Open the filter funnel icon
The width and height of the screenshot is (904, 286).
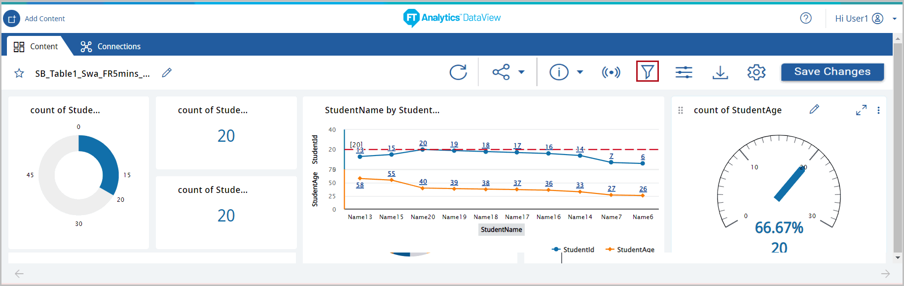click(647, 72)
